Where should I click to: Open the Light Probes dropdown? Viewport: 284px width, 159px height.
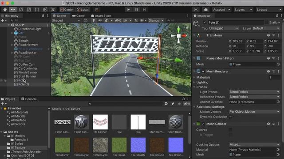[x=254, y=92]
